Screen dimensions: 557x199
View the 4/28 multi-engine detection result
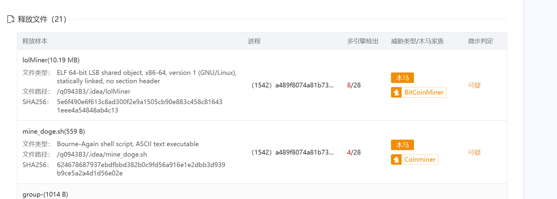click(354, 152)
